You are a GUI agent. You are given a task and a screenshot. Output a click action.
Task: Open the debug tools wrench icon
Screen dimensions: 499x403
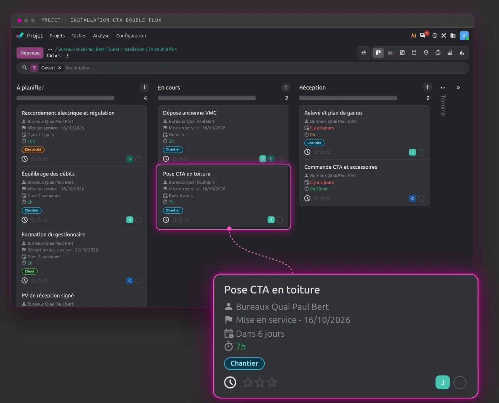[444, 36]
